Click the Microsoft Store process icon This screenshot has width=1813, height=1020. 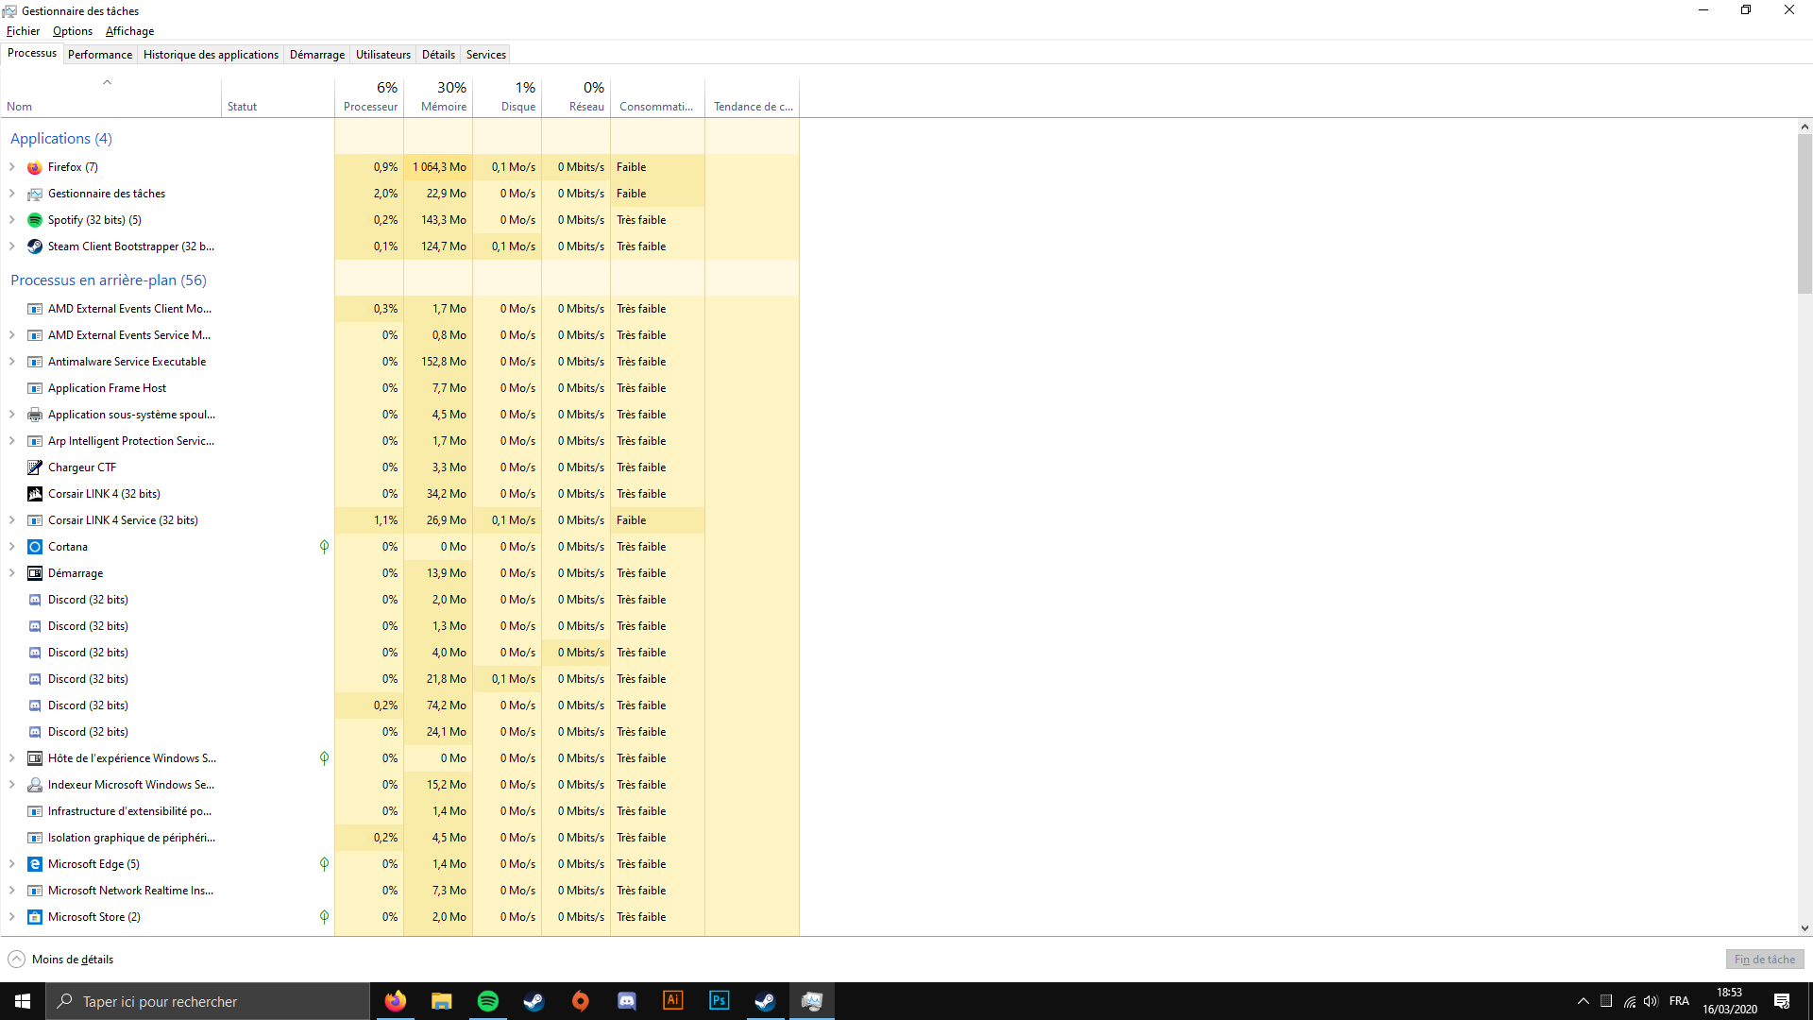coord(35,917)
